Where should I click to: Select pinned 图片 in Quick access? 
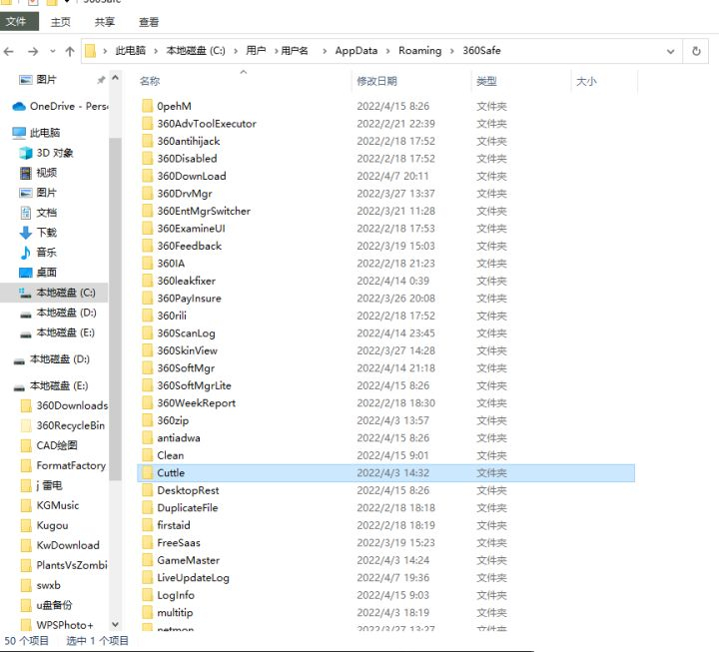pyautogui.click(x=46, y=80)
